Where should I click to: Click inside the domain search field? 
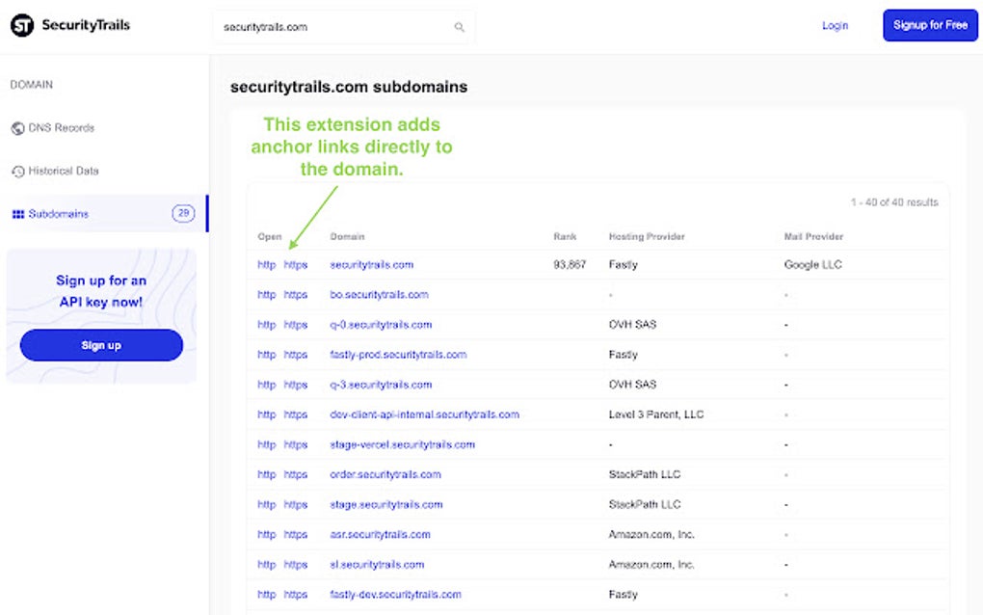tap(328, 27)
